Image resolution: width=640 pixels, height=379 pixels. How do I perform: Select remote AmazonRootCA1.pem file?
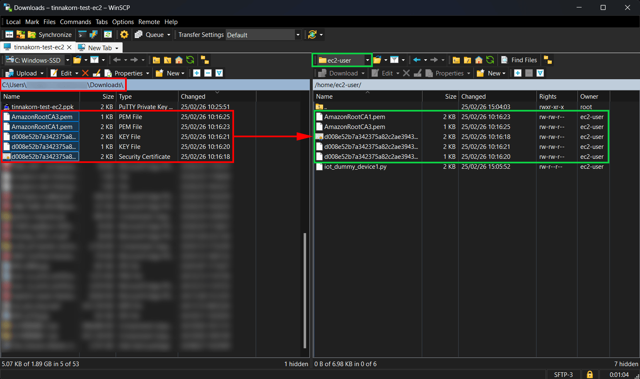coord(355,117)
